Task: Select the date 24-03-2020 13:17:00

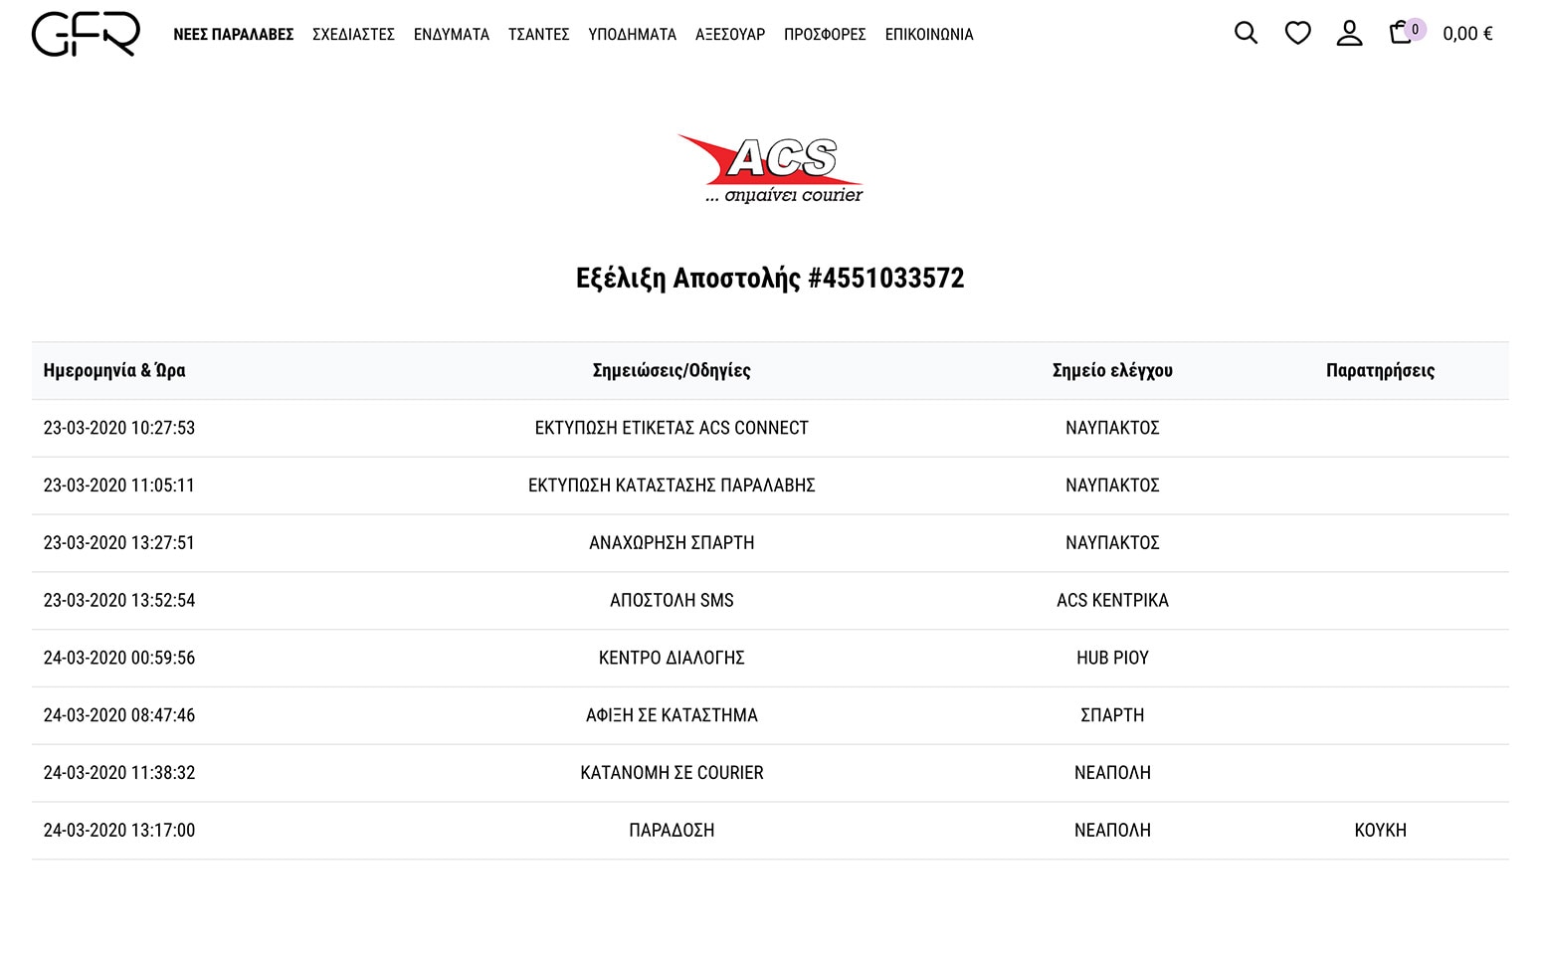Action: pos(119,830)
